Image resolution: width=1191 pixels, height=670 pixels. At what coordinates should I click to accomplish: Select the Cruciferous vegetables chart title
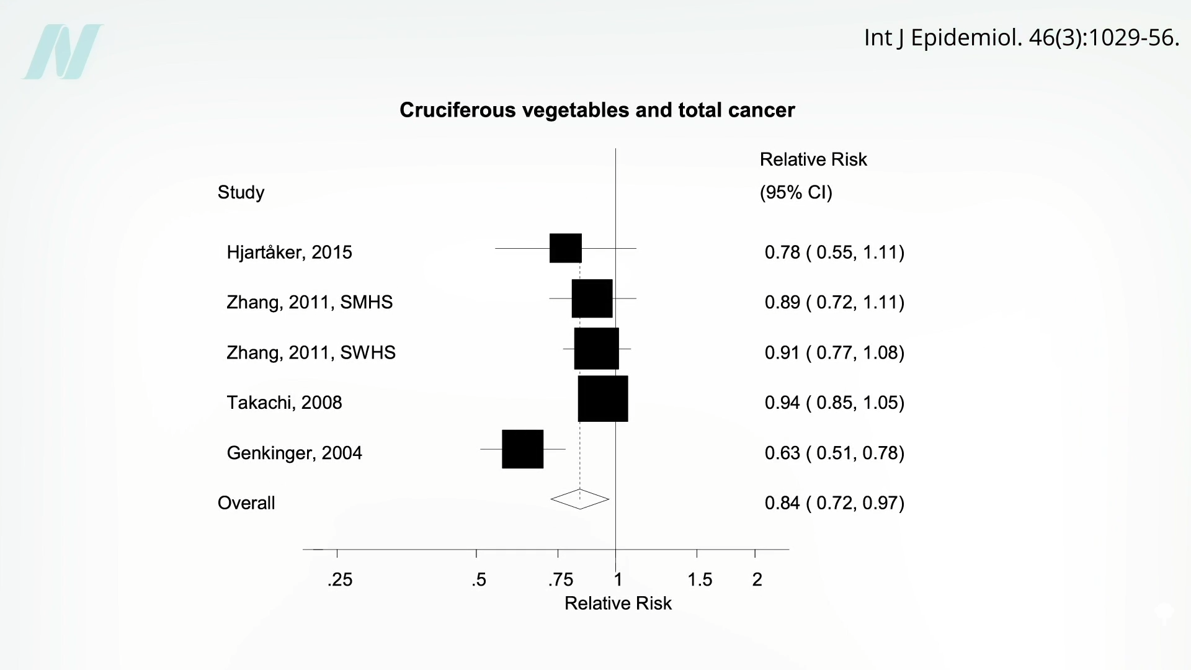(597, 110)
